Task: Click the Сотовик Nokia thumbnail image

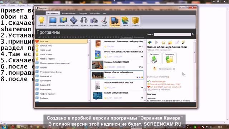Action: [x=98, y=65]
